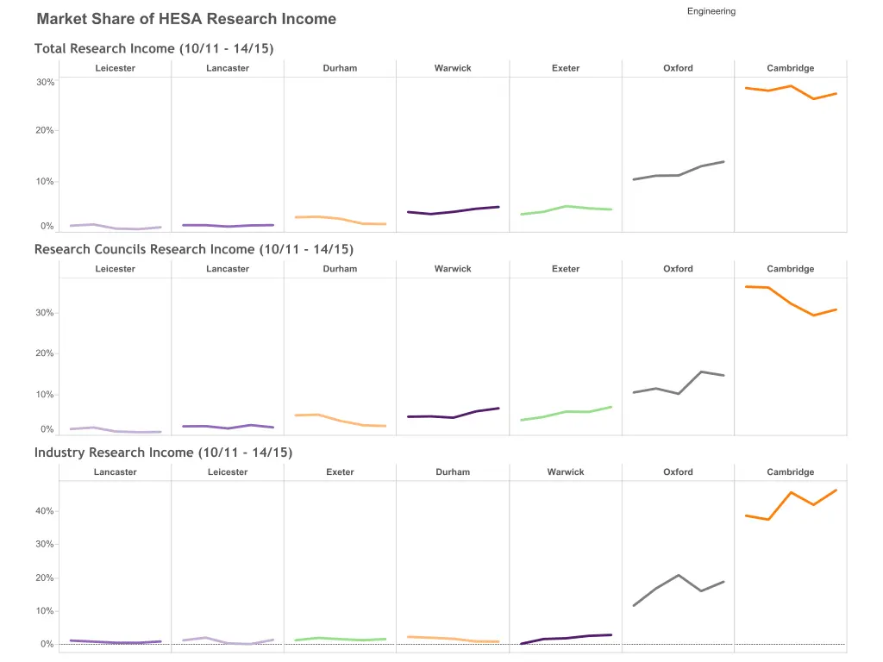Screen dimensions: 883x662
Task: Select Lancaster column header in Industry Research Income
Action: (115, 472)
